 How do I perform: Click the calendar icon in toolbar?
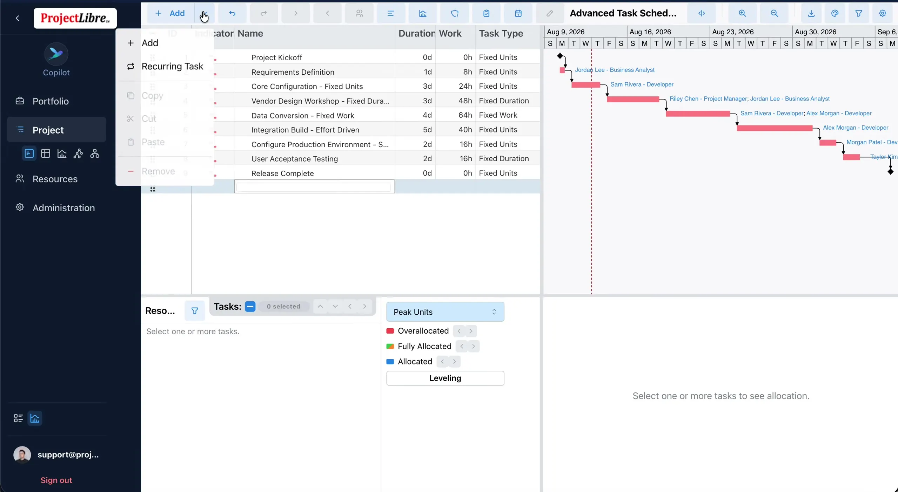(x=518, y=13)
